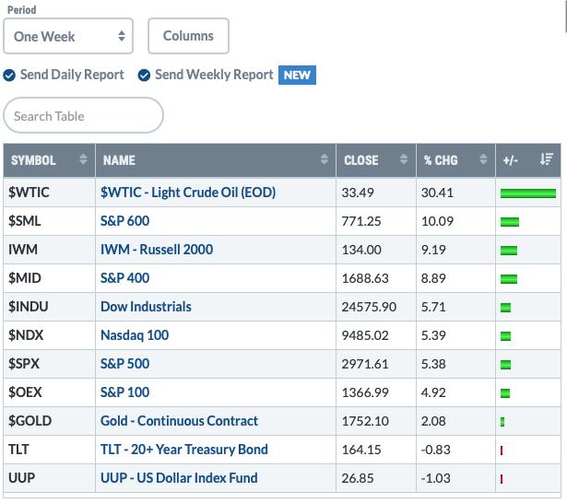Click the $WTIC symbol cell
Screen dimensions: 567x503
click(x=49, y=193)
